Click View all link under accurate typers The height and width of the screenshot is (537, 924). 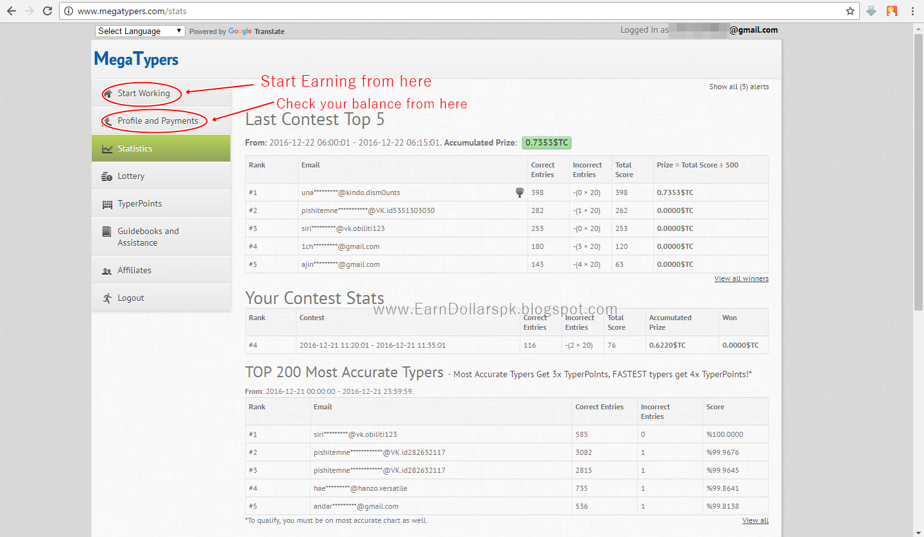click(x=755, y=520)
